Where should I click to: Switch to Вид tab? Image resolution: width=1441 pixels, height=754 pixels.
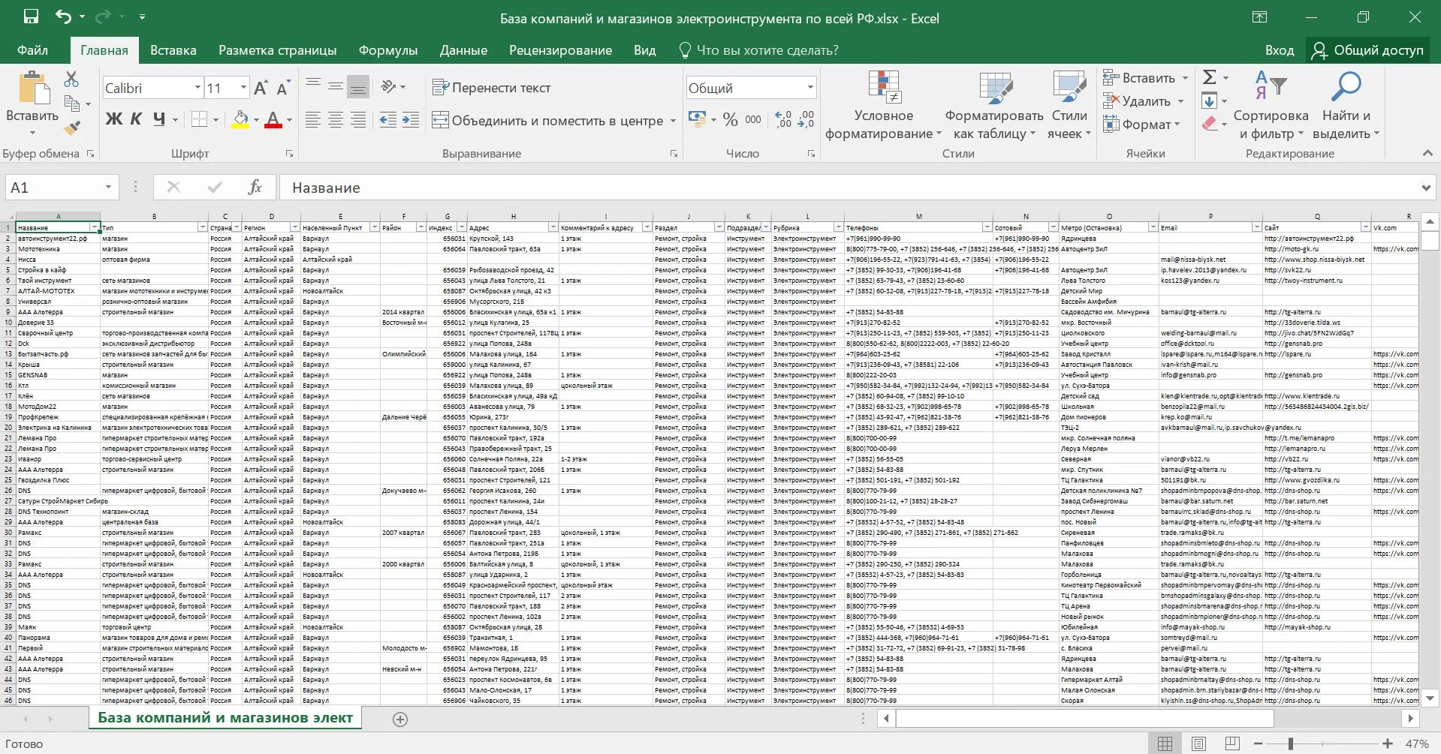[644, 50]
